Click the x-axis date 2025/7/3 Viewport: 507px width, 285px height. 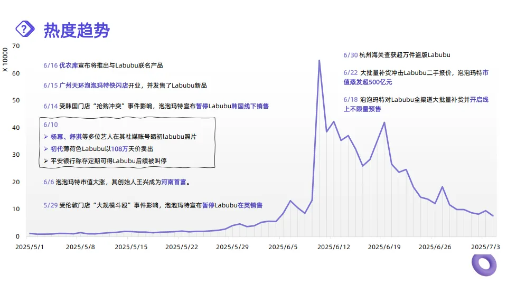pyautogui.click(x=485, y=247)
